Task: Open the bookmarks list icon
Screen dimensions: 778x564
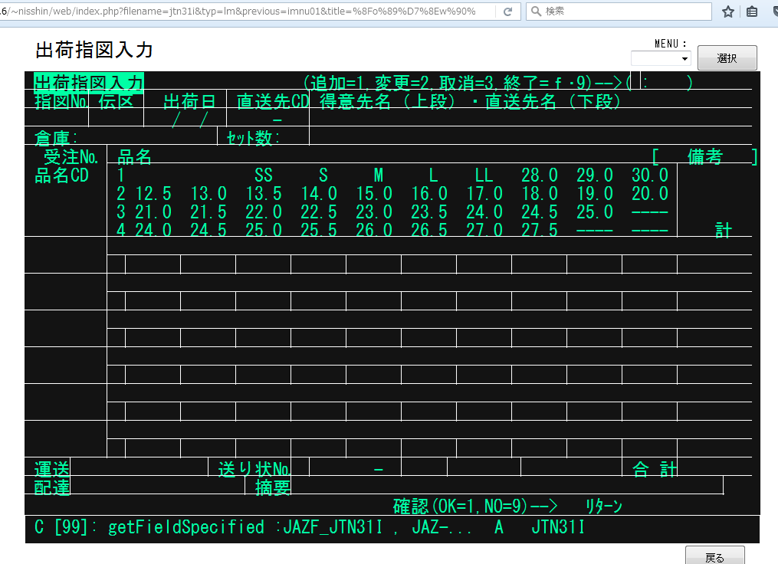Action: (752, 11)
